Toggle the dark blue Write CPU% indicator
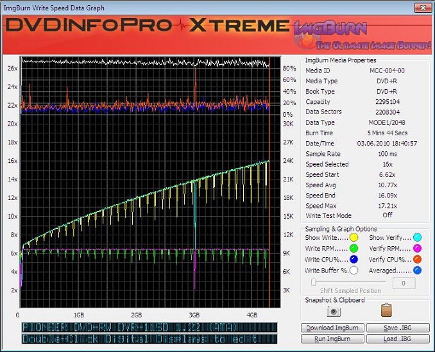 click(353, 260)
